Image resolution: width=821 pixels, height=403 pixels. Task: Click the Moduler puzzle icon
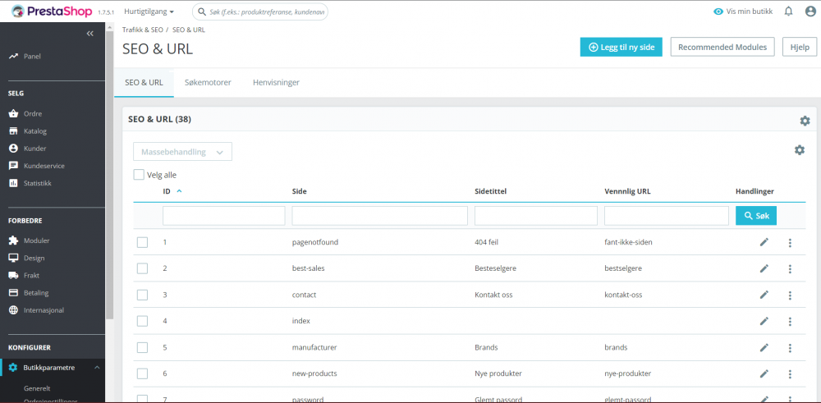[14, 240]
